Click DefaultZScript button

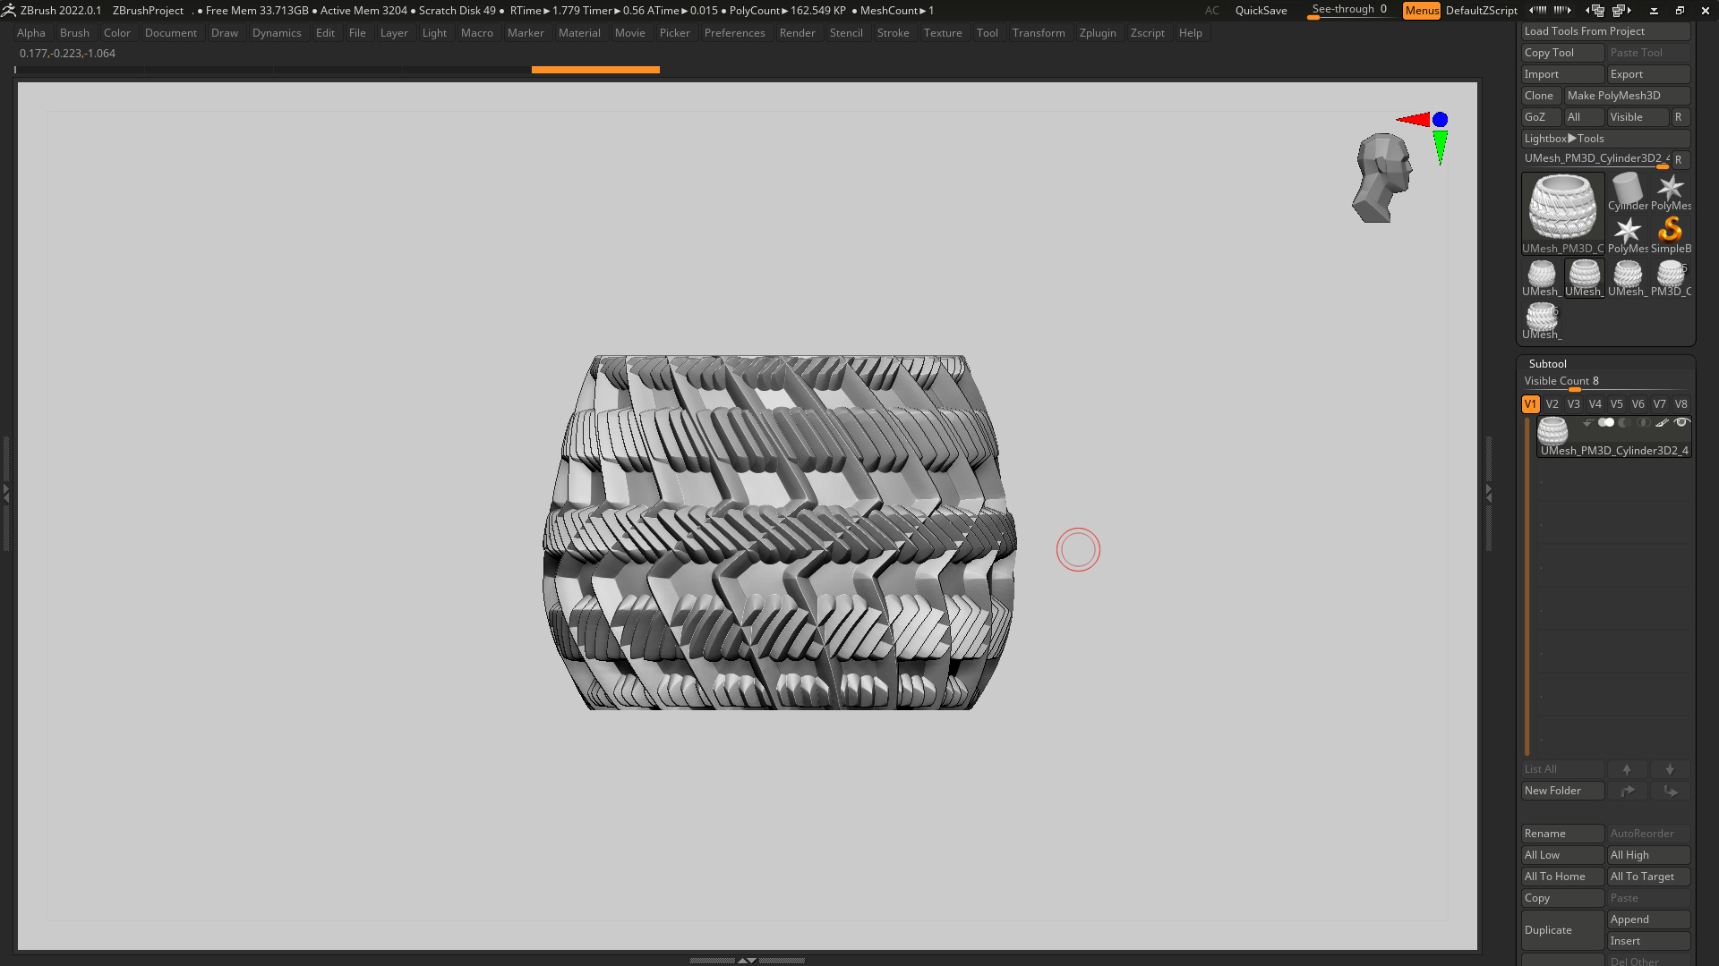point(1481,11)
